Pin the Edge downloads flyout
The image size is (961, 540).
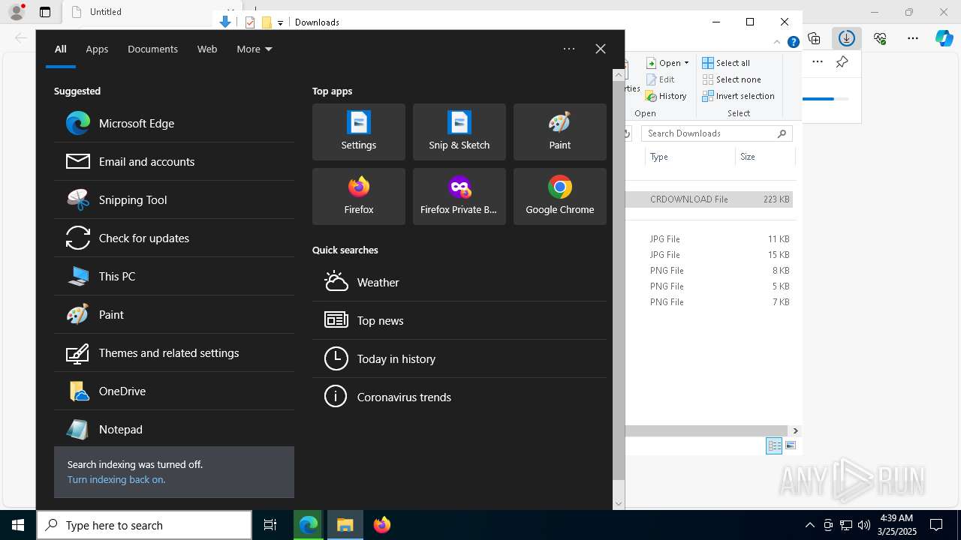point(842,62)
